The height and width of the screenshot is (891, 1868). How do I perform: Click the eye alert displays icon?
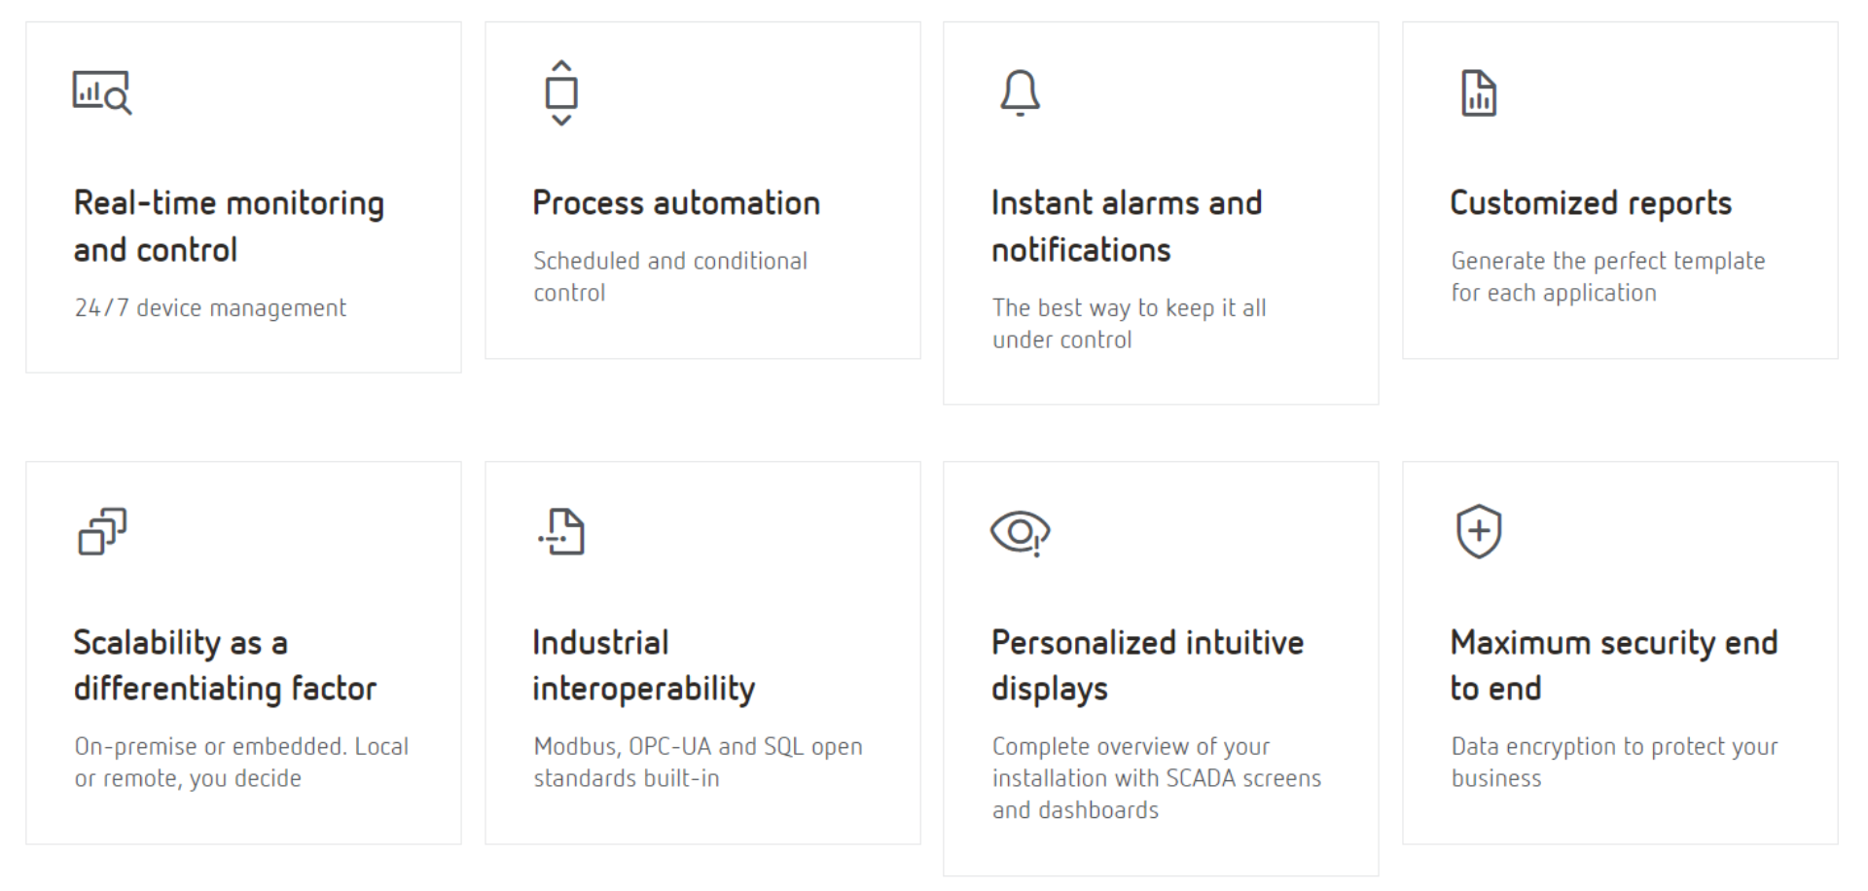(1020, 532)
